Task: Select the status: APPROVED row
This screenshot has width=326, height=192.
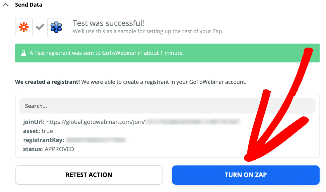Action: pos(48,149)
